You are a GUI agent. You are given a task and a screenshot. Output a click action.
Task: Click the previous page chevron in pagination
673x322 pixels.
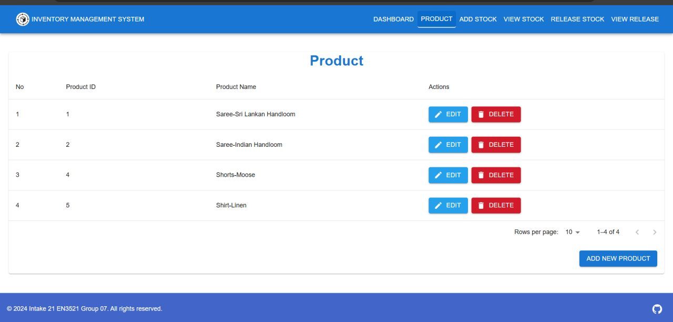click(637, 232)
